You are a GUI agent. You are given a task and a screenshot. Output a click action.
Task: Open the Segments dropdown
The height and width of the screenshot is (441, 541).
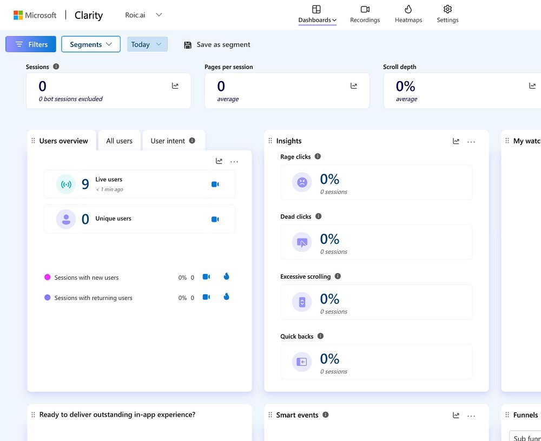[x=91, y=44]
